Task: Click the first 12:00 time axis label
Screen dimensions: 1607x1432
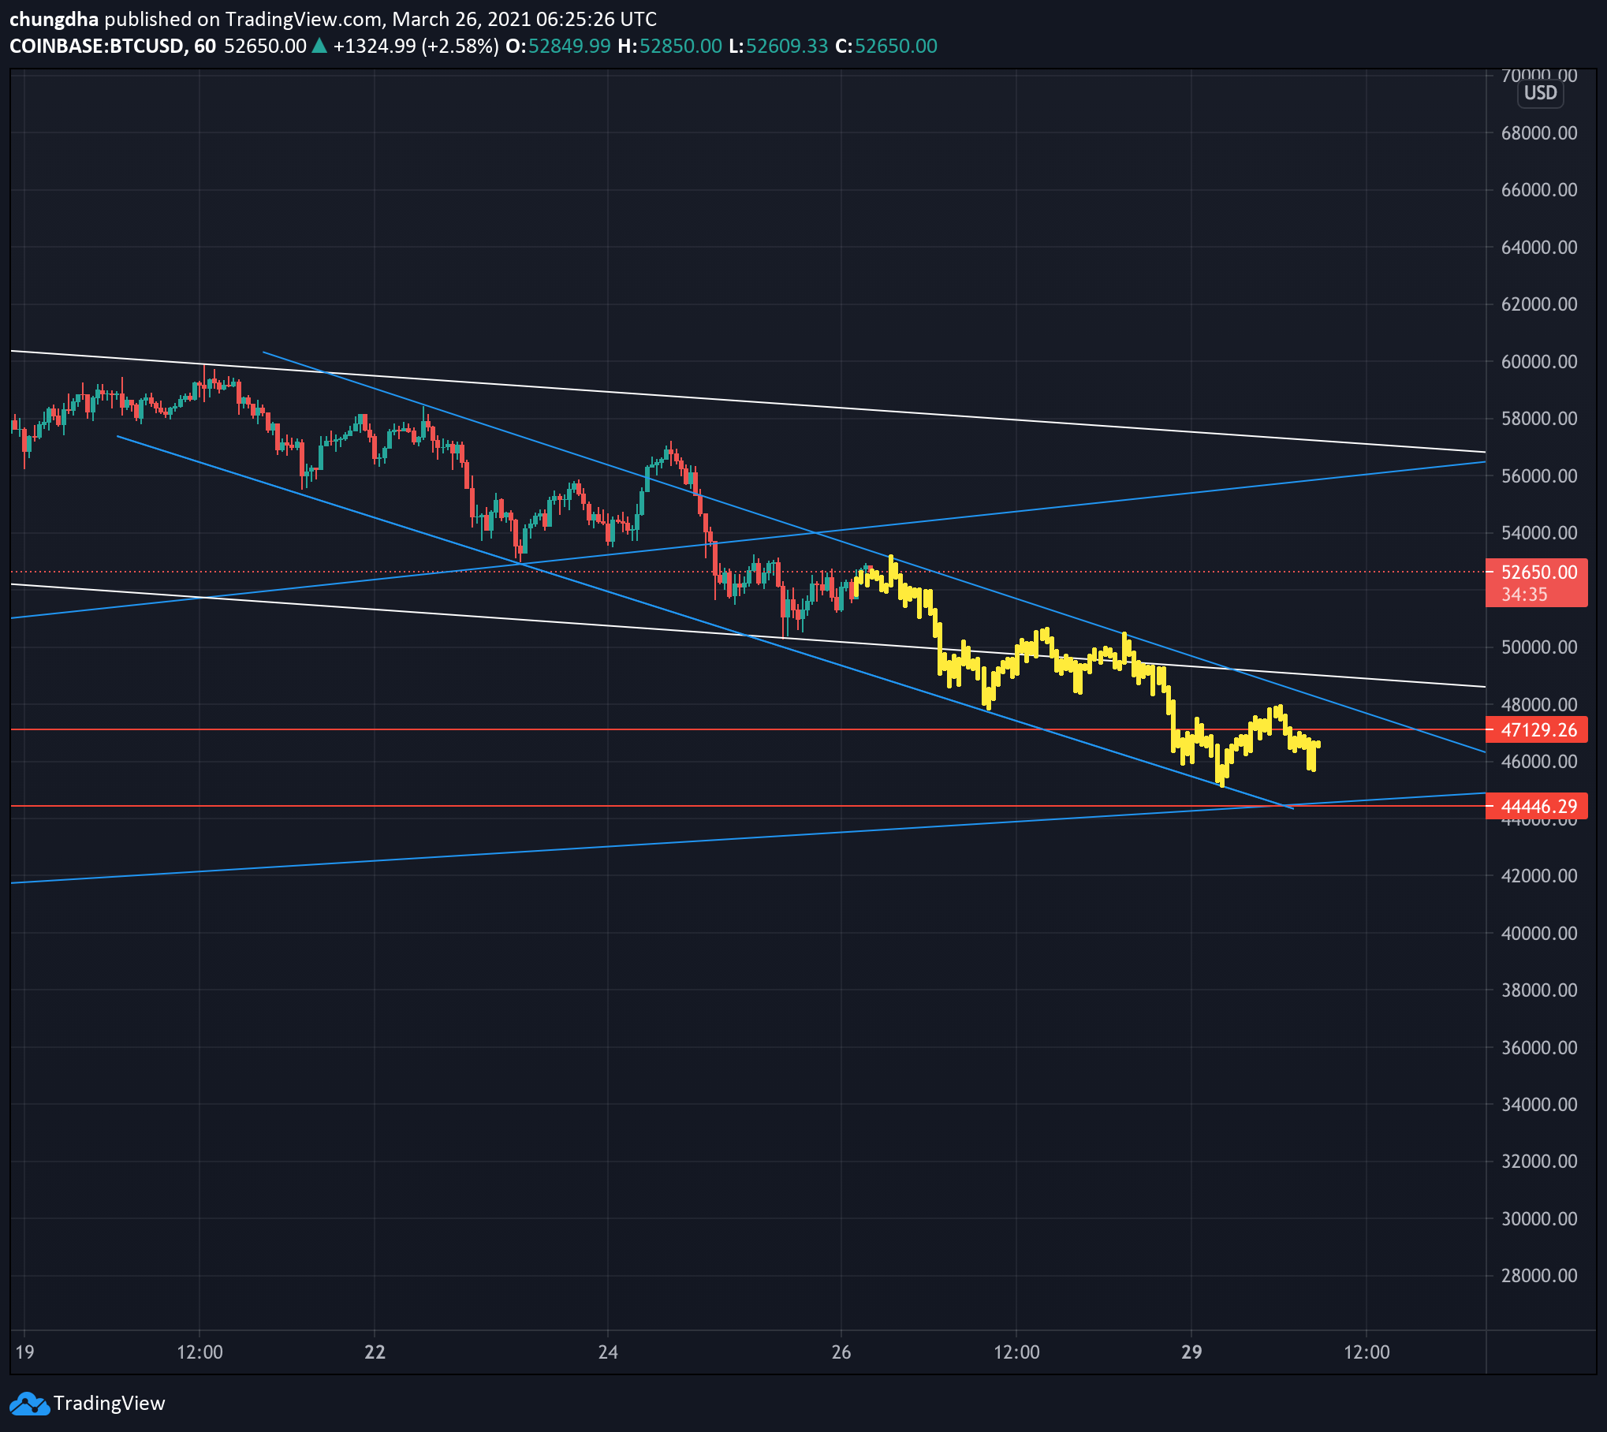Action: point(199,1352)
